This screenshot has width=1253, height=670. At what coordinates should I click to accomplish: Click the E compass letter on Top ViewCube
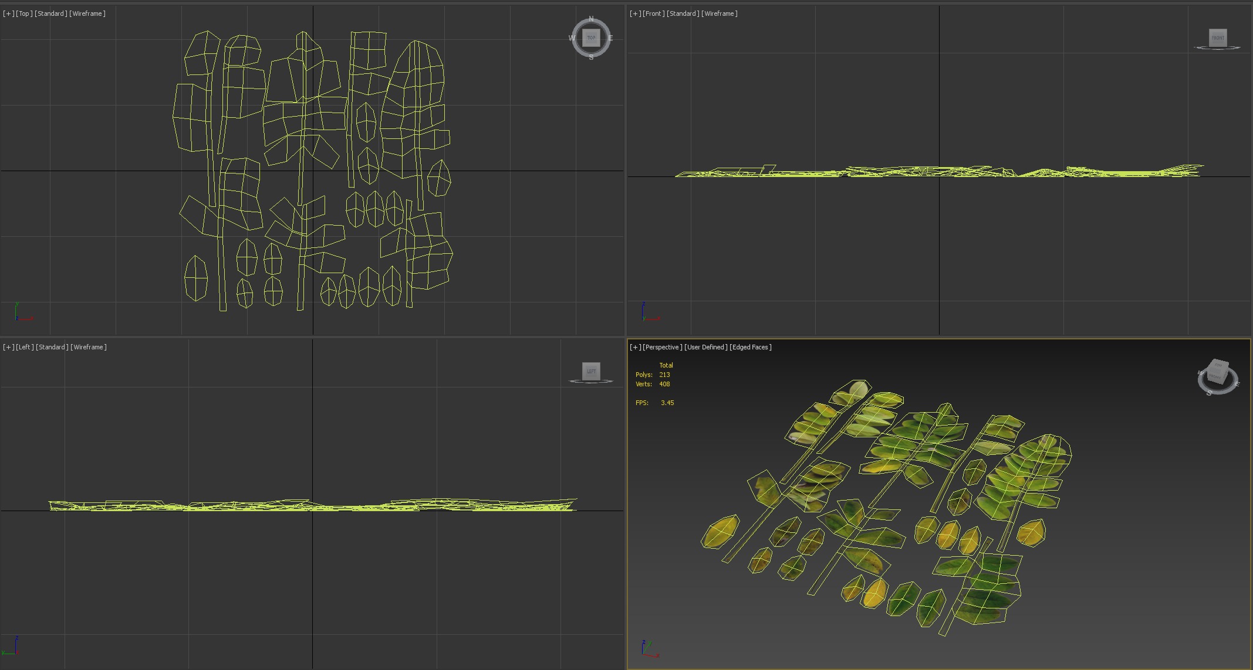[x=610, y=38]
